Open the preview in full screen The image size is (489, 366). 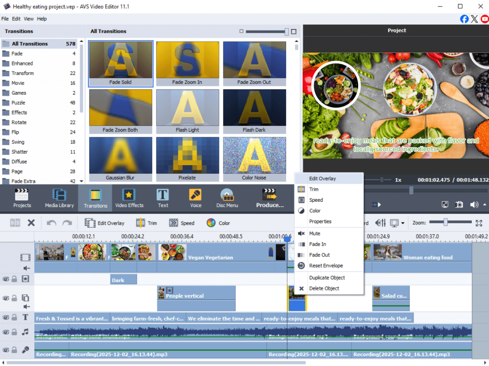tap(445, 204)
